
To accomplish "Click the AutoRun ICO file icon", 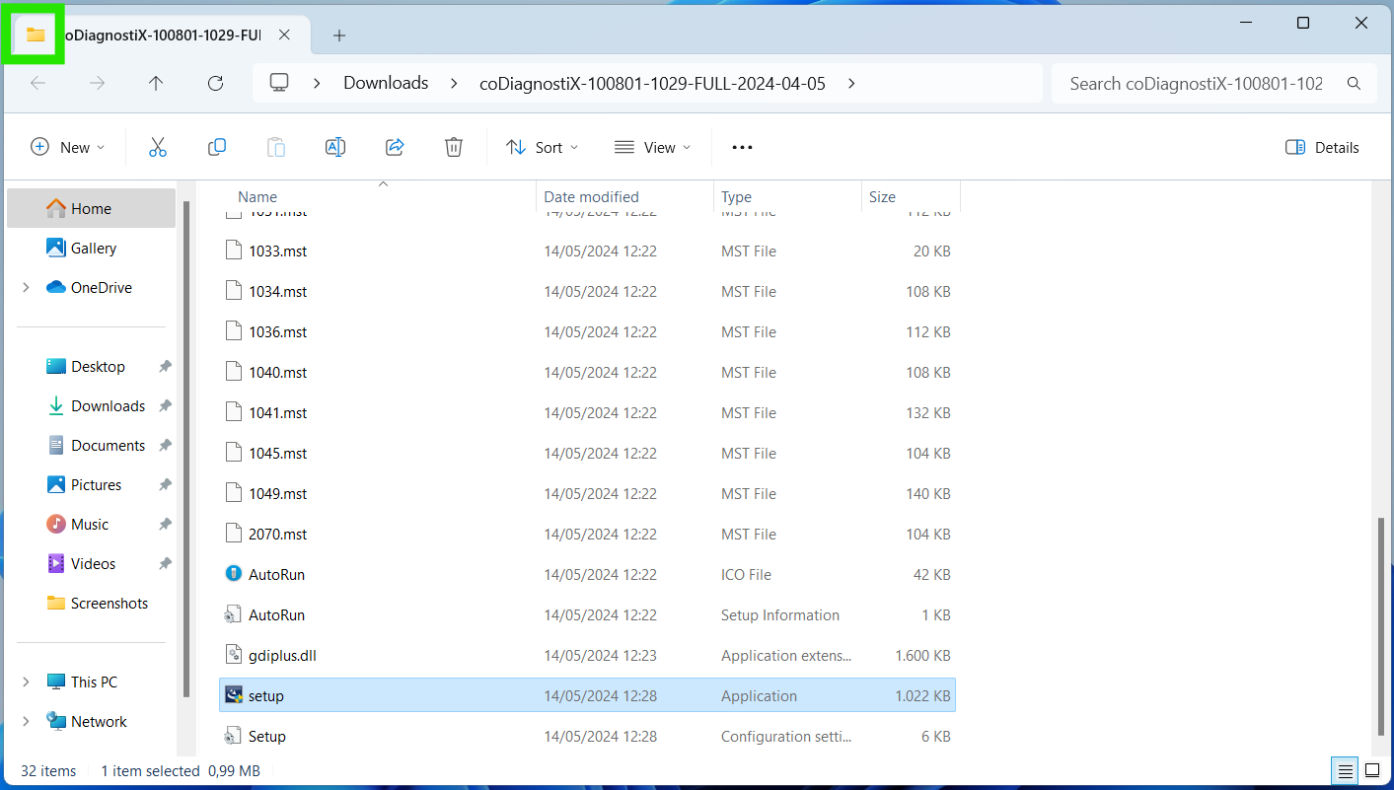I will click(x=234, y=574).
